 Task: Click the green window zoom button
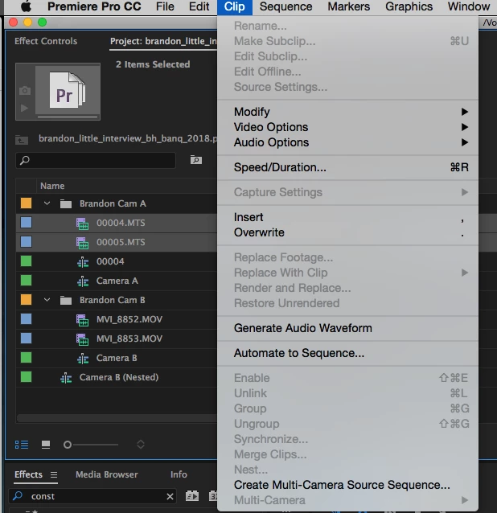pos(42,23)
